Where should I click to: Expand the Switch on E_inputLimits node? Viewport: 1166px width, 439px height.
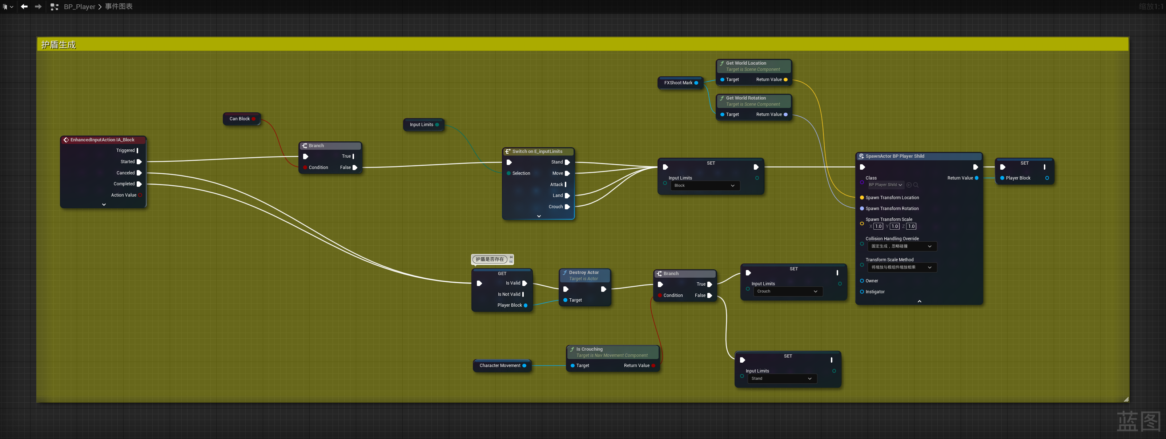pyautogui.click(x=539, y=216)
